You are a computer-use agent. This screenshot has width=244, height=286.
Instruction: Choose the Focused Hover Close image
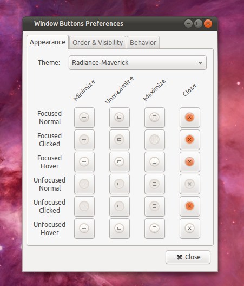point(190,162)
